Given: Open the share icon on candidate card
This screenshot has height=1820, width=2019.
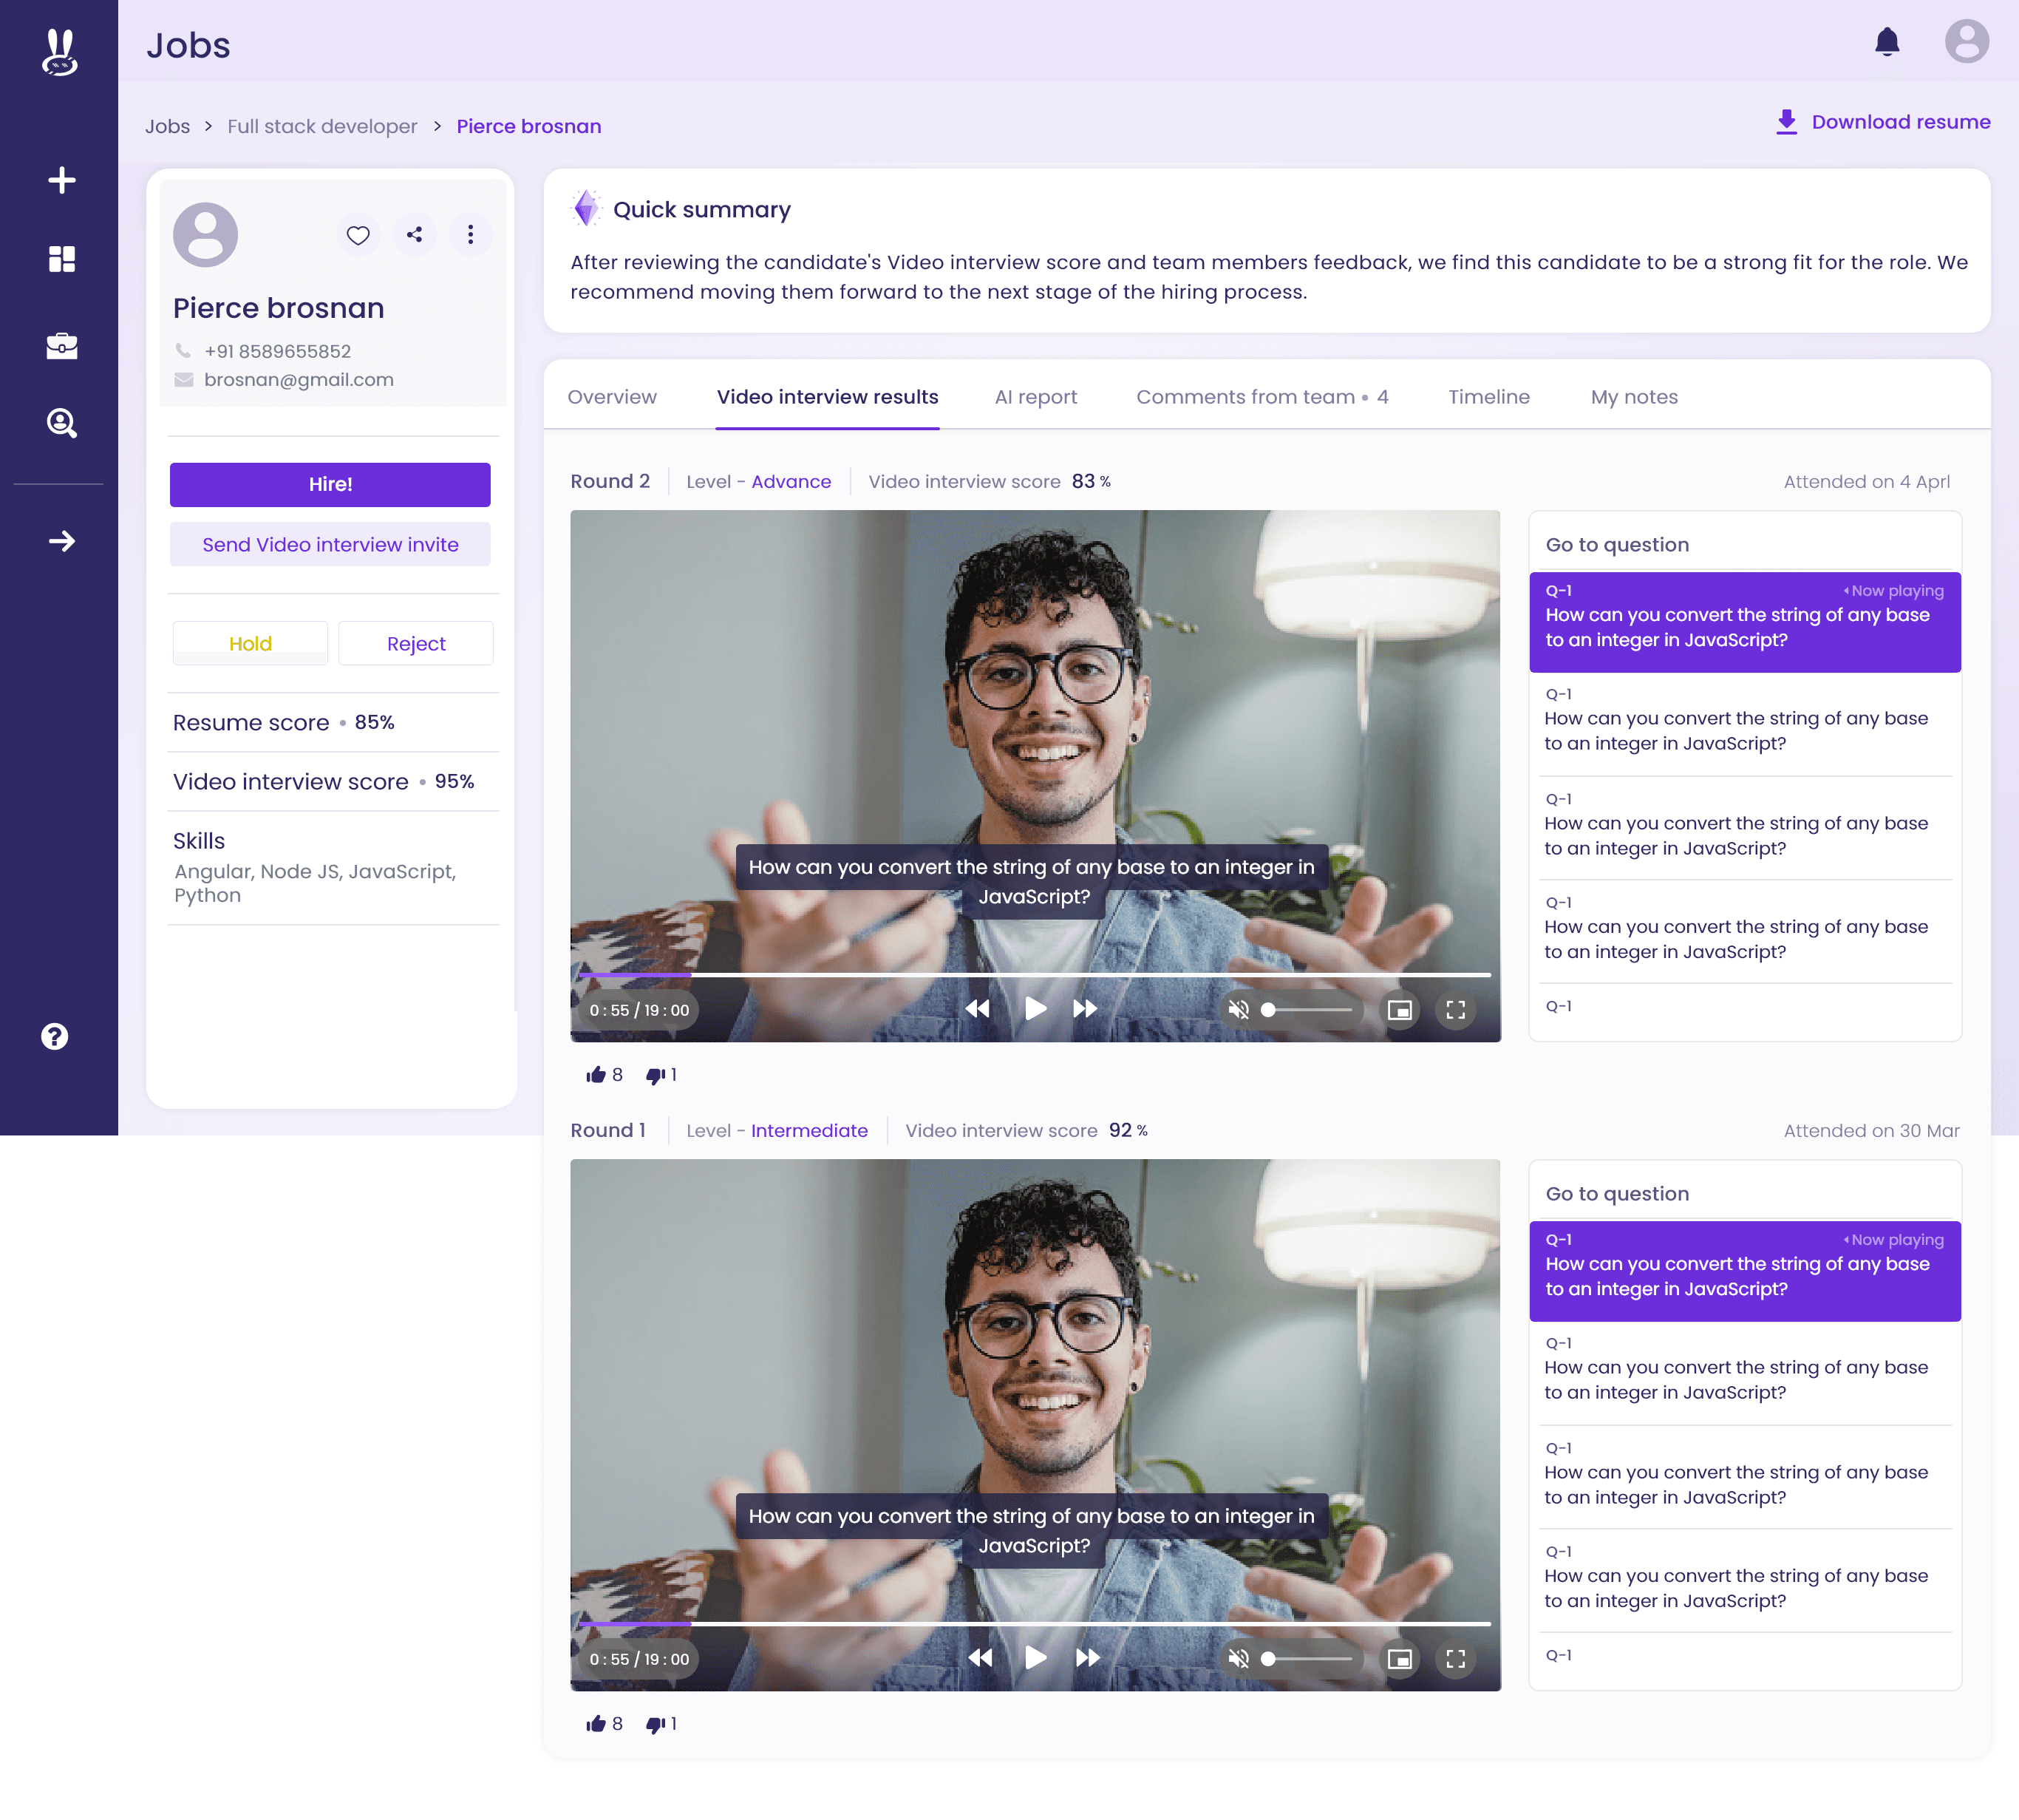Looking at the screenshot, I should pos(415,235).
